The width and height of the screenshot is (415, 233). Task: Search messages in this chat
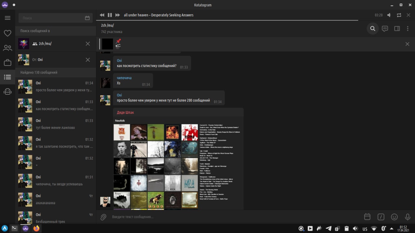click(x=373, y=29)
